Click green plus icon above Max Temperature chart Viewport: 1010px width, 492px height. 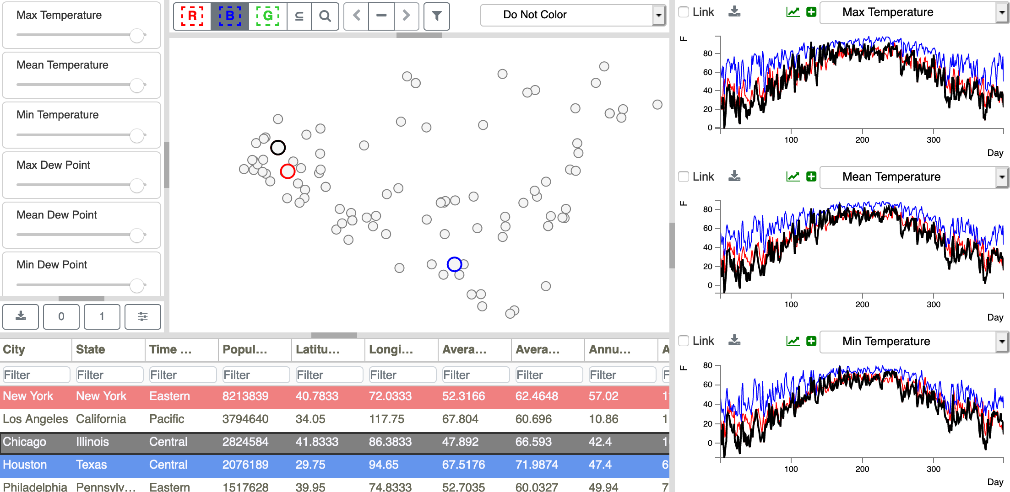pyautogui.click(x=811, y=12)
